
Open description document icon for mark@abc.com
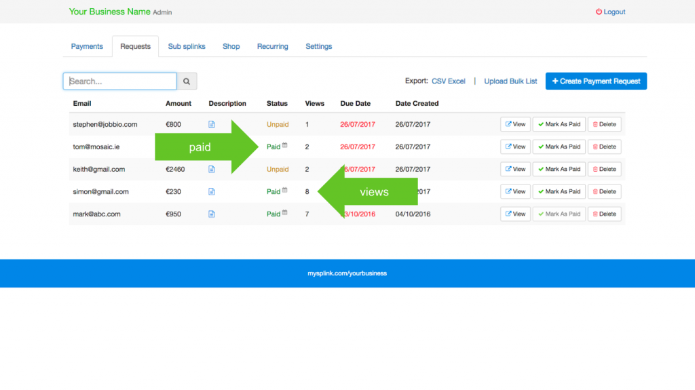coord(212,214)
